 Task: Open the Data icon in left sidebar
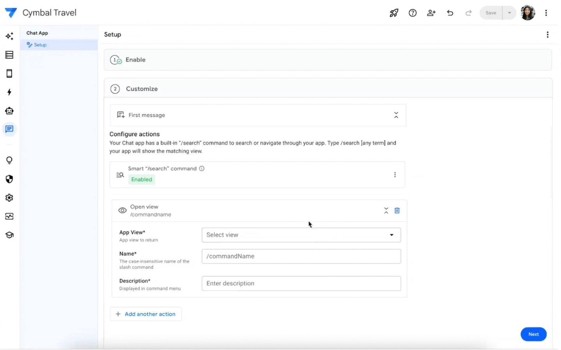pos(9,55)
